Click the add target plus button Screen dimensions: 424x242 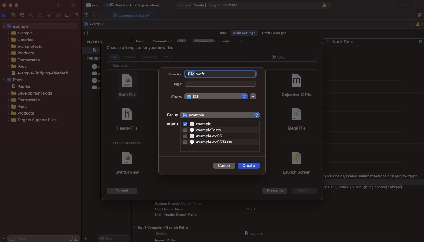tap(86, 239)
